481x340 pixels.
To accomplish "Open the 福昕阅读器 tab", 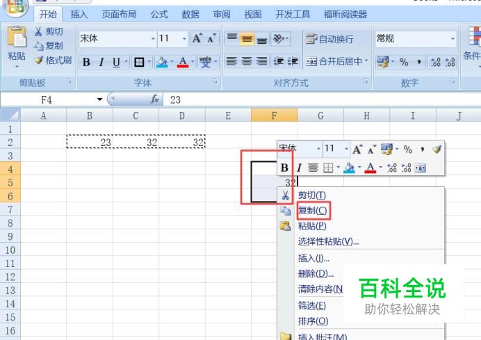I will coord(345,14).
